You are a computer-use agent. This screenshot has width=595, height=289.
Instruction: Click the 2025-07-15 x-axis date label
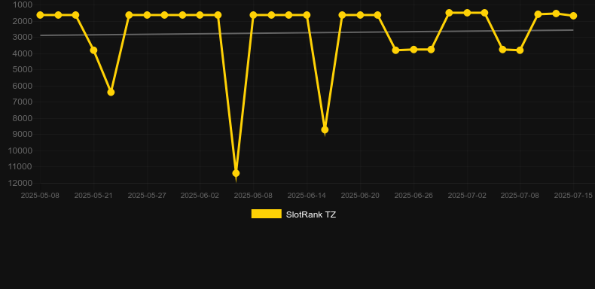tap(573, 196)
